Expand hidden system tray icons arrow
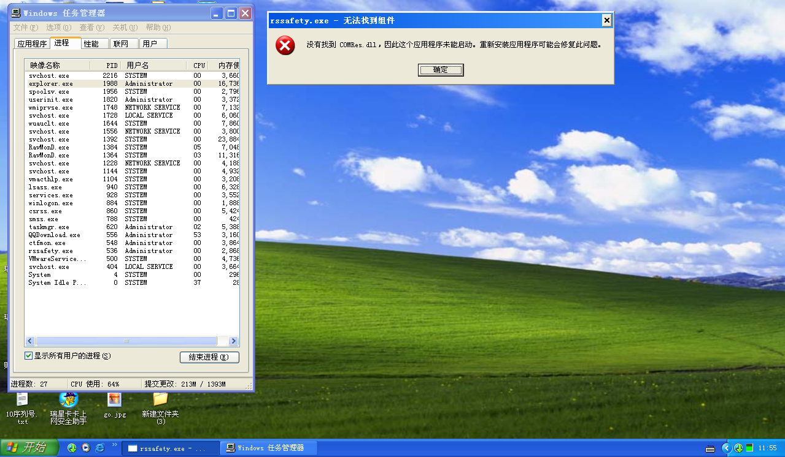 pos(727,448)
